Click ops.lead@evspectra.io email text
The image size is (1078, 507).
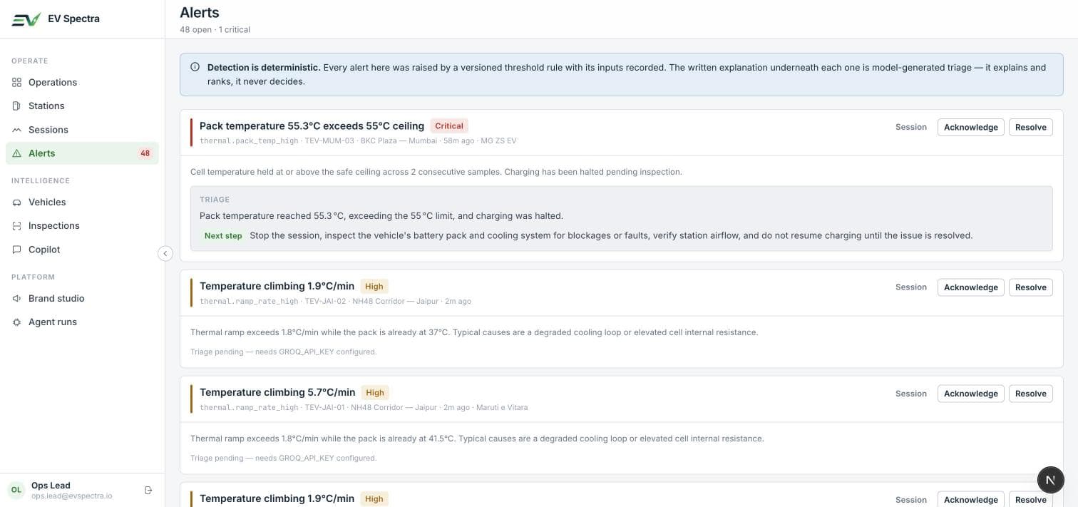pyautogui.click(x=72, y=496)
